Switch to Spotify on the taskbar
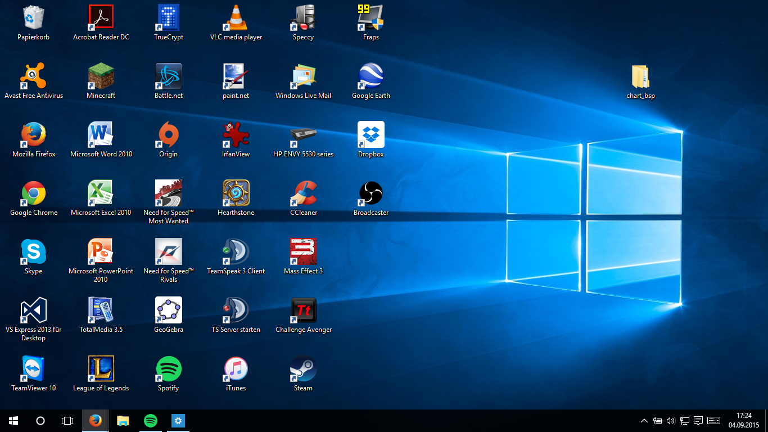The image size is (768, 432). (150, 421)
